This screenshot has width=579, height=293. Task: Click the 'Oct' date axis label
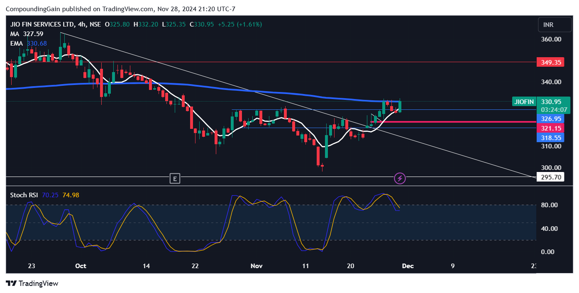point(81,266)
